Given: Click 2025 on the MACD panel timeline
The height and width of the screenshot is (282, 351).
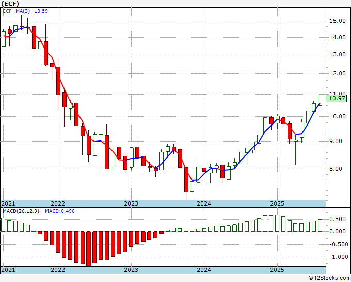Looking at the screenshot, I should tap(277, 270).
